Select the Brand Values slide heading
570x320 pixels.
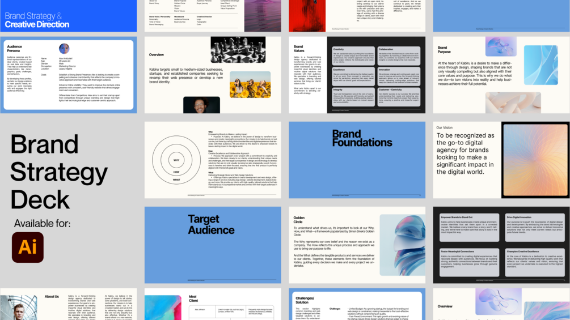298,49
